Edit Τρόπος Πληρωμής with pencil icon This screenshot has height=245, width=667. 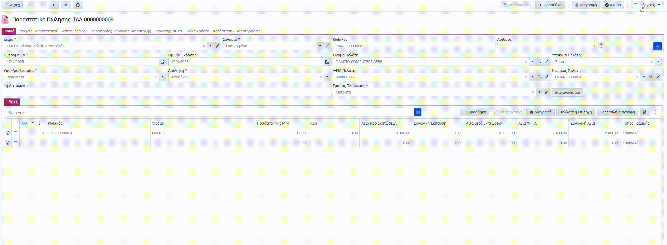[x=547, y=92]
